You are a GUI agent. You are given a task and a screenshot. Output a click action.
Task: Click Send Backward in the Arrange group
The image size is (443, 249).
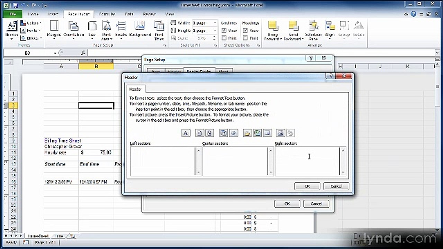click(x=293, y=30)
